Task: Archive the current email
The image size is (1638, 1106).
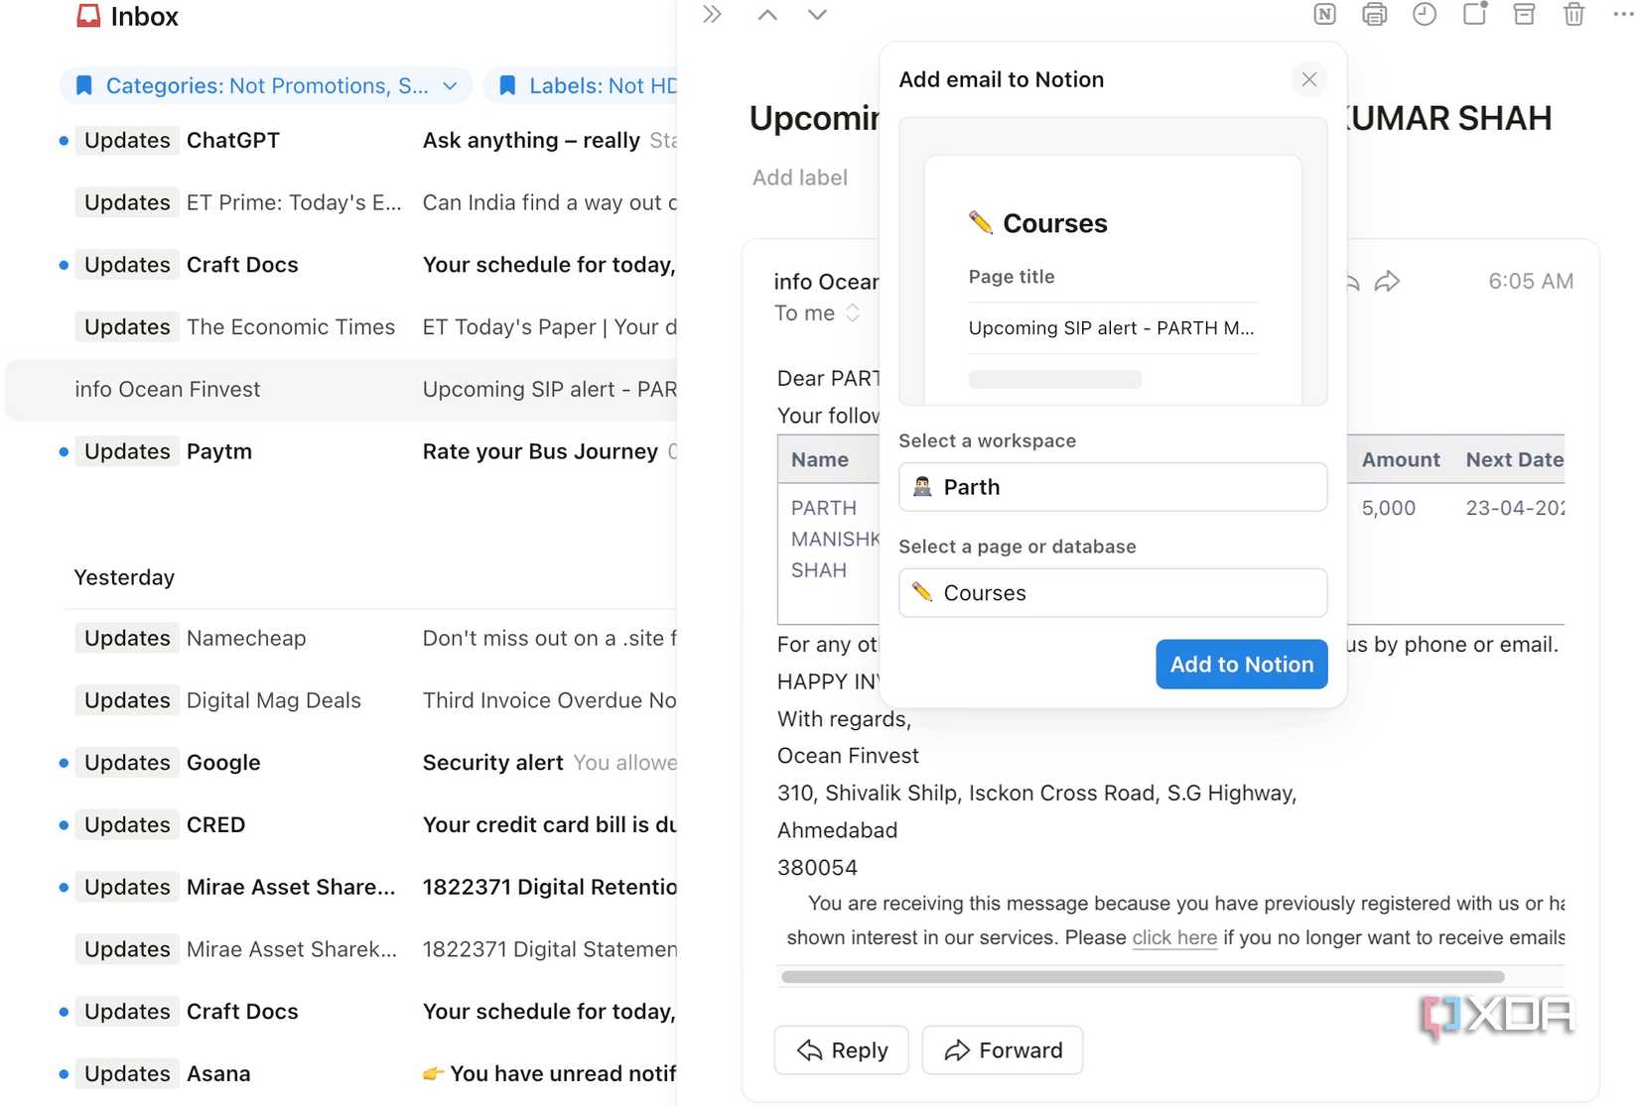Action: [x=1524, y=15]
